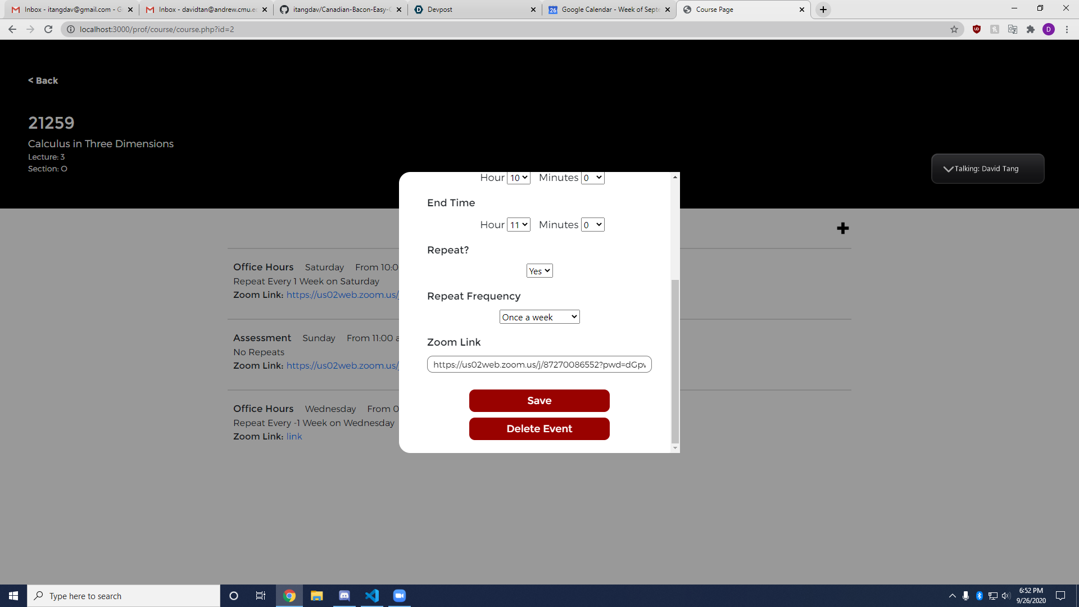1079x607 pixels.
Task: Open Discord from the taskbar
Action: coord(344,596)
